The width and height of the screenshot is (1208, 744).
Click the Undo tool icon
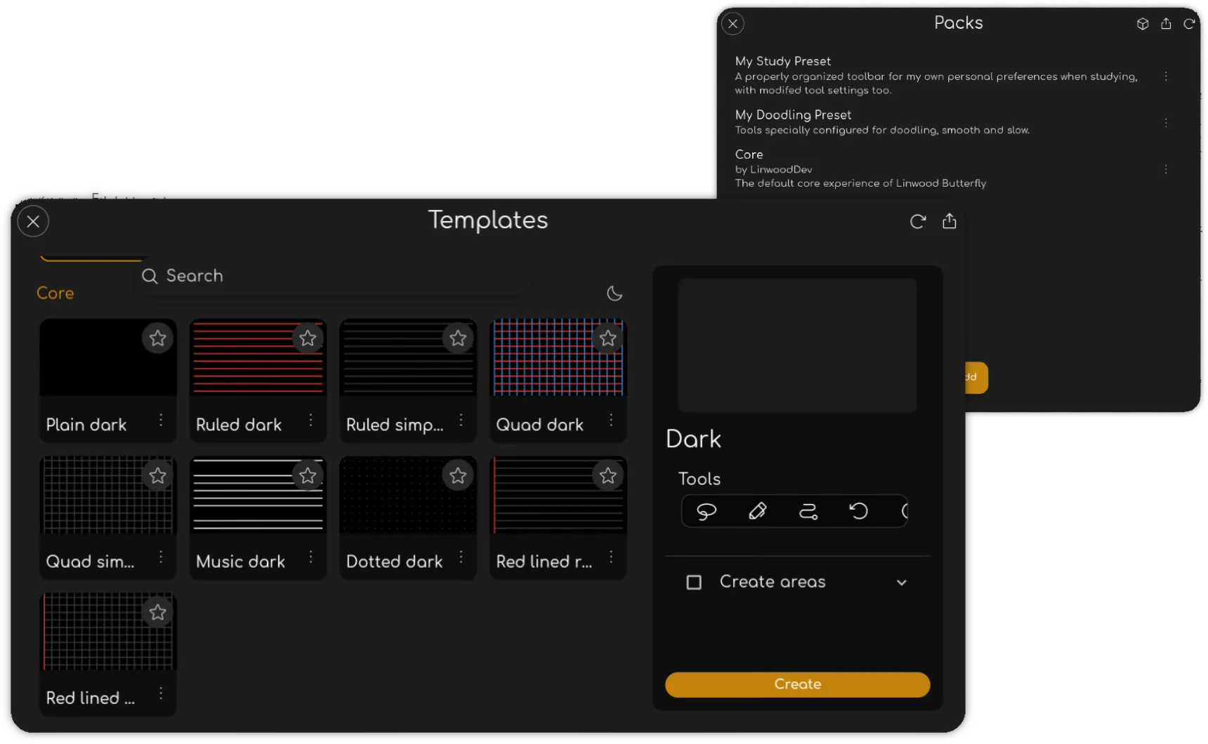859,510
